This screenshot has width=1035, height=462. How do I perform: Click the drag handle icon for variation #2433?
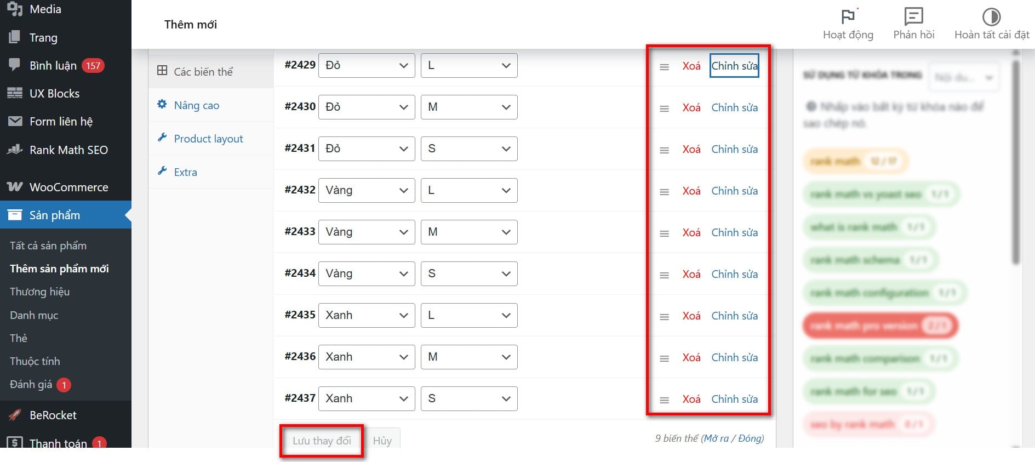tap(664, 233)
